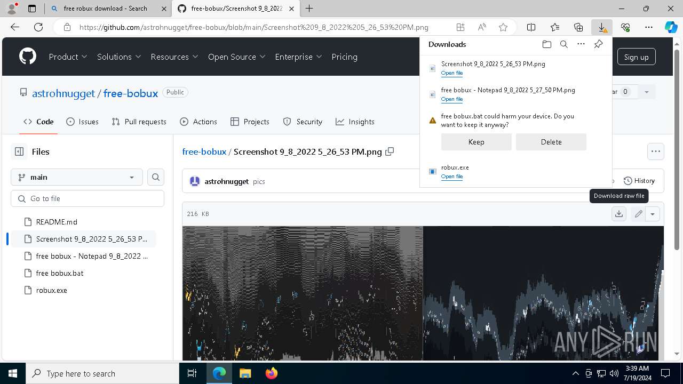
Task: Collapse the Files tree panel
Action: pos(19,151)
